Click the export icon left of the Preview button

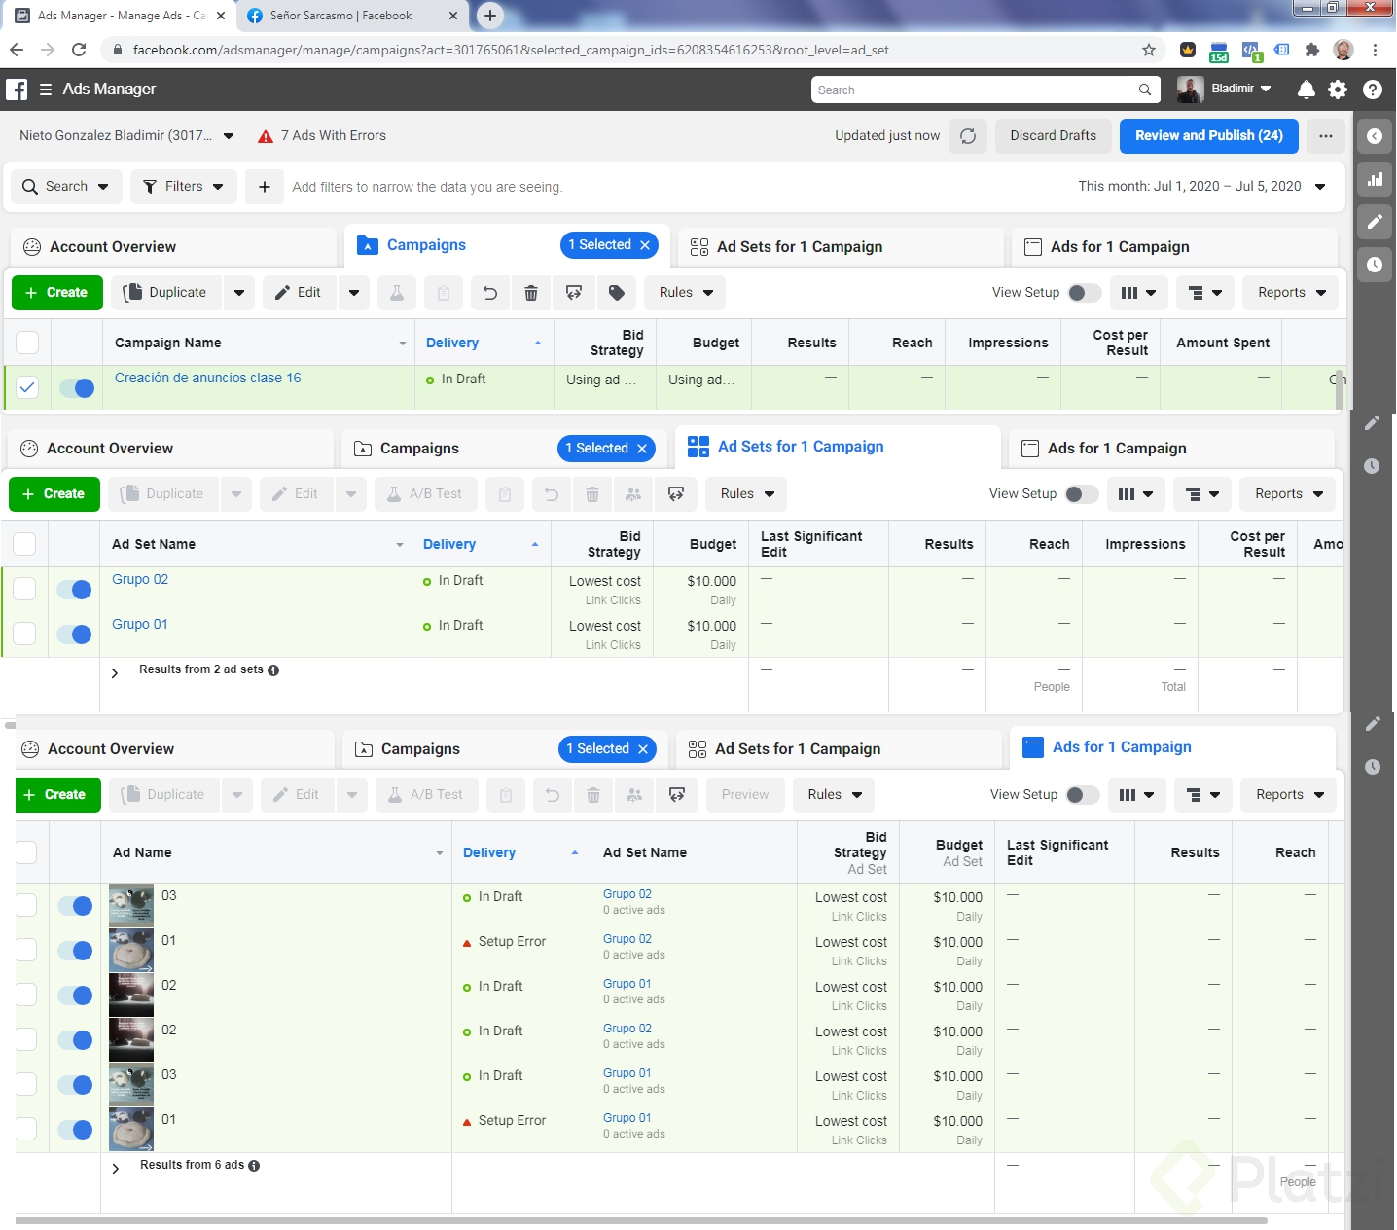(677, 795)
